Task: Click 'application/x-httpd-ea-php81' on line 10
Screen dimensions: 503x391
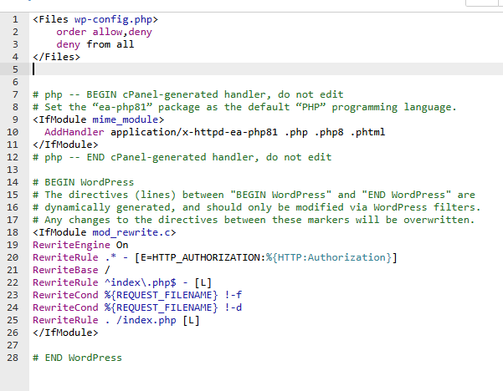Action: point(194,132)
